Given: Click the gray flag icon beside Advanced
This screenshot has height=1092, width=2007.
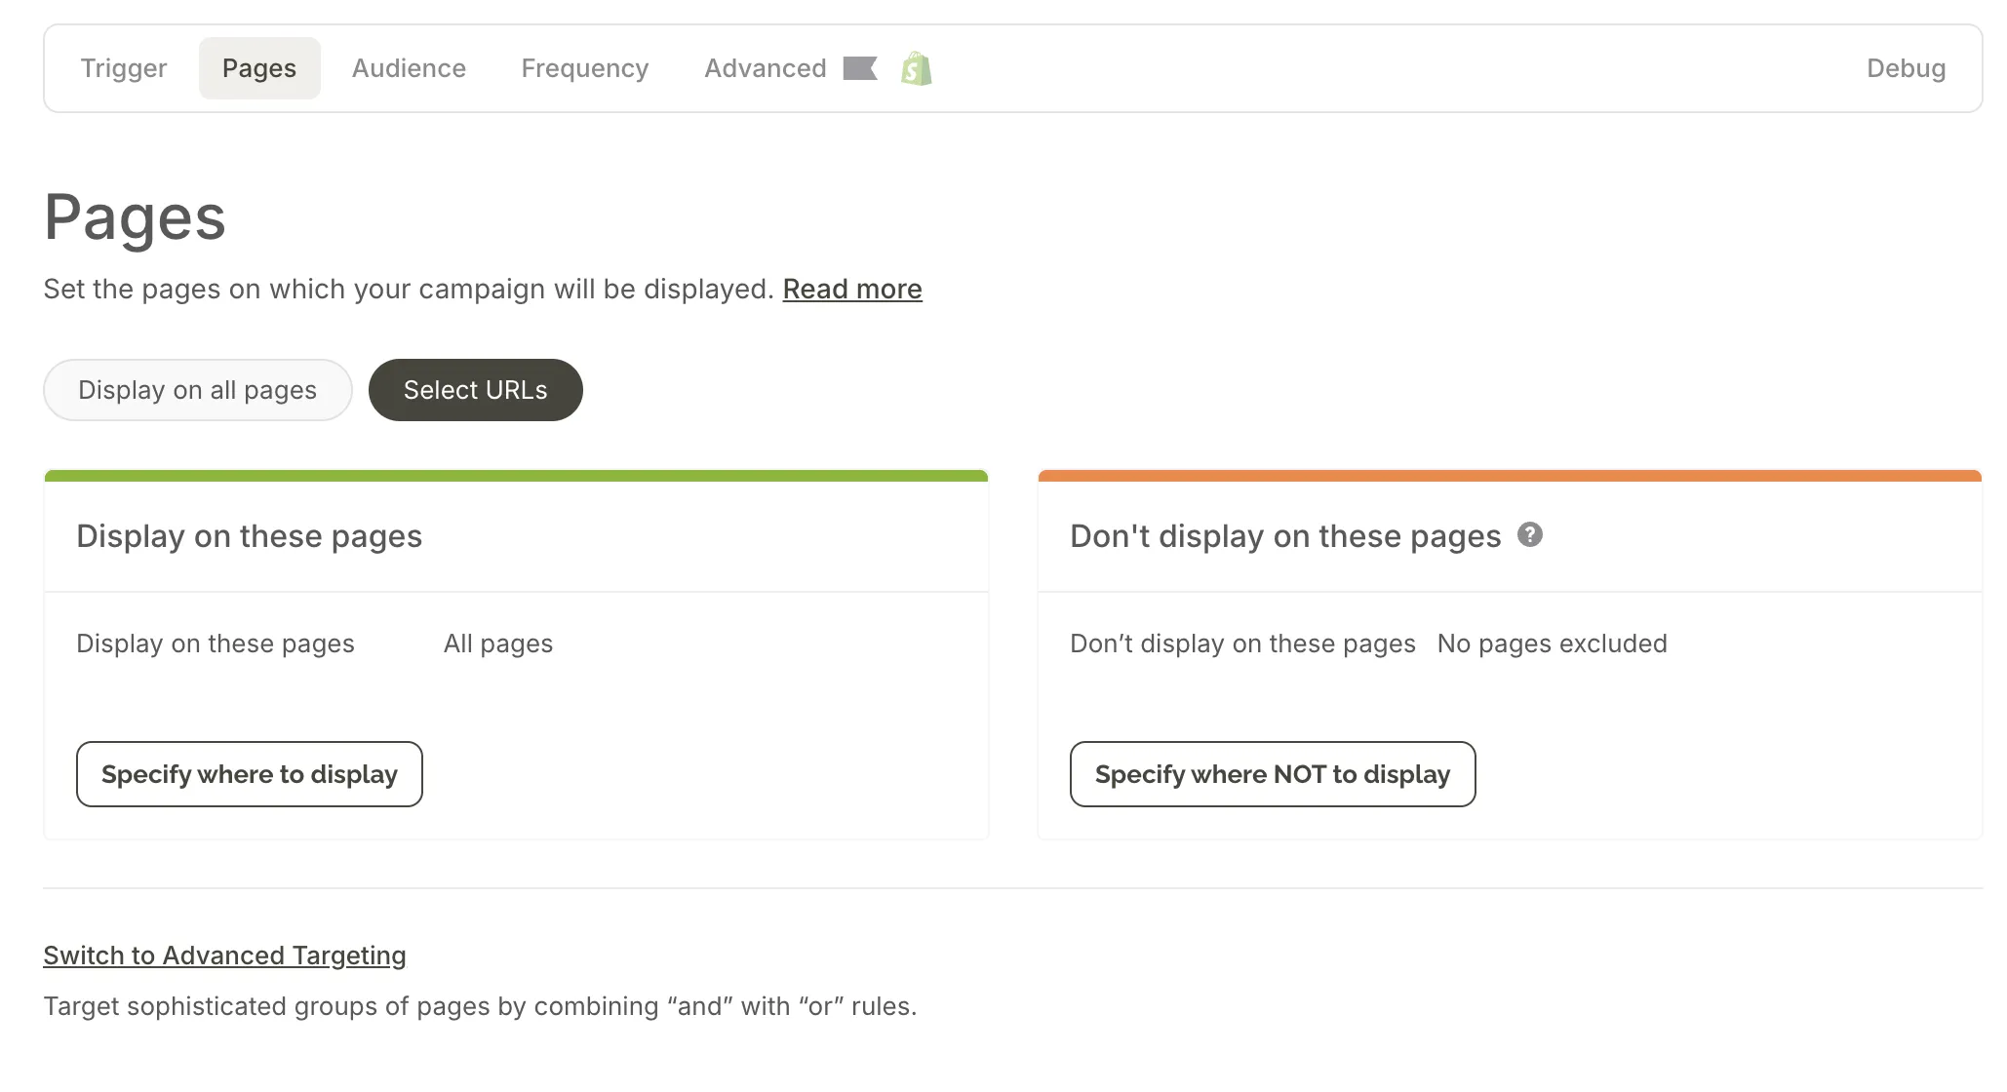Looking at the screenshot, I should click(859, 68).
